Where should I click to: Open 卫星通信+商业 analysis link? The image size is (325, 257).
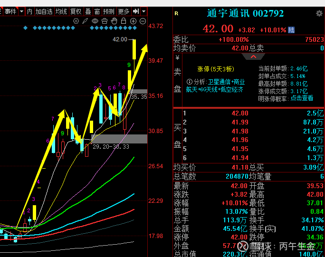point(226,82)
